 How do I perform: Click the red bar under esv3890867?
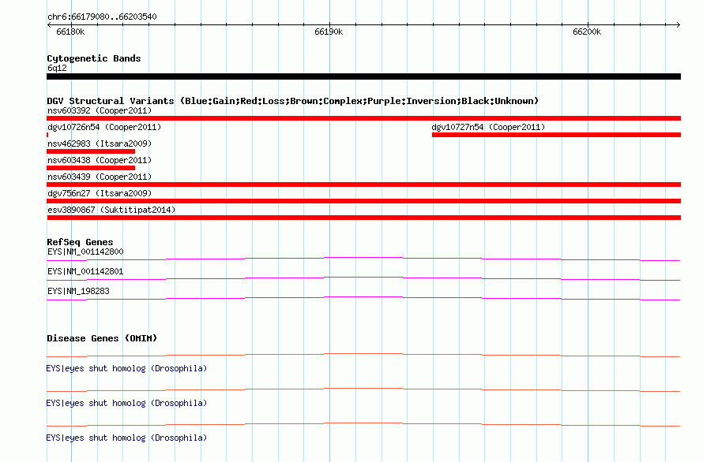(363, 218)
